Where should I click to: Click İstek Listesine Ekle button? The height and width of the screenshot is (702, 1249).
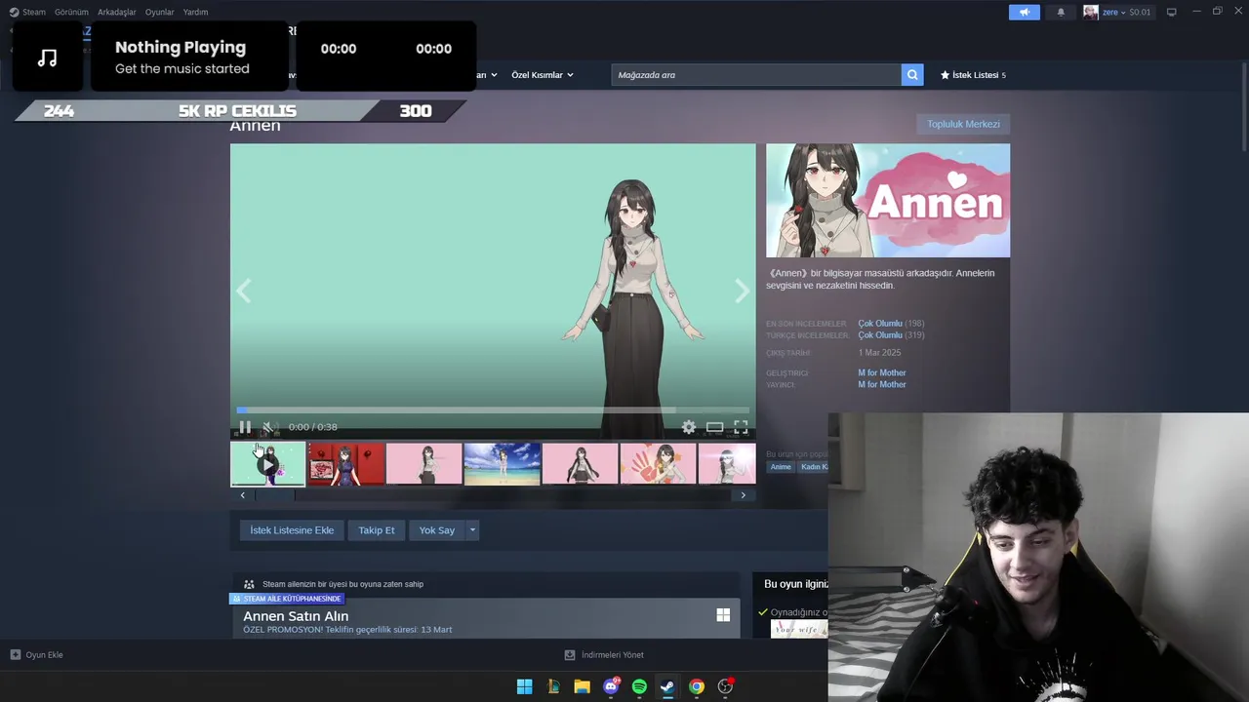click(x=292, y=530)
